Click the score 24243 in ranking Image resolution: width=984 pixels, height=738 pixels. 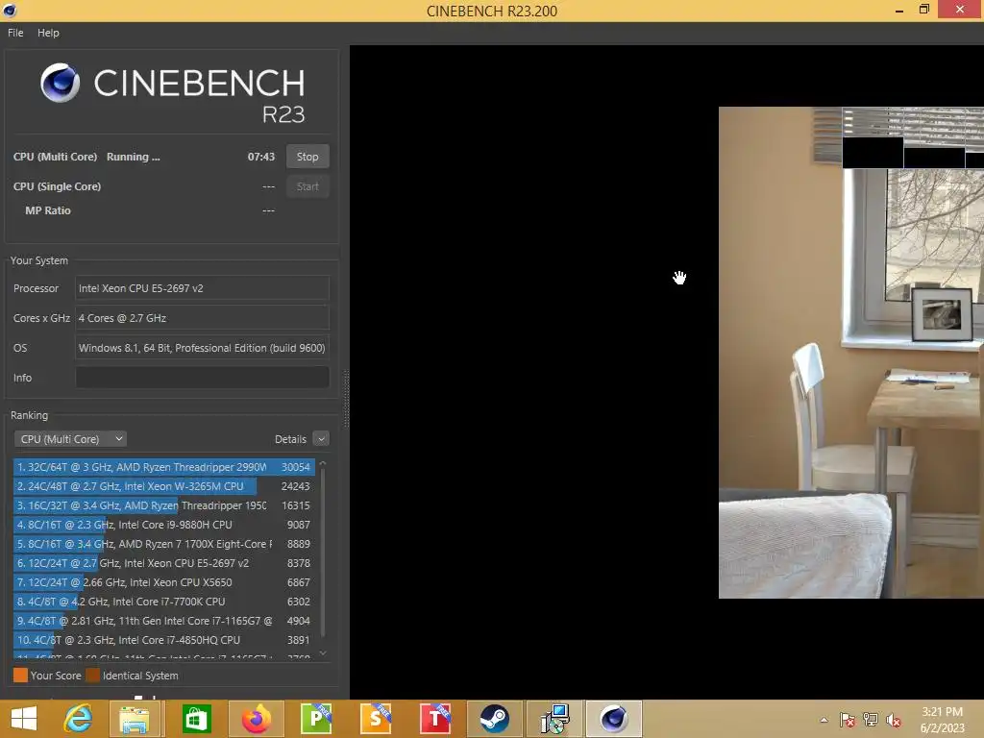pos(296,486)
